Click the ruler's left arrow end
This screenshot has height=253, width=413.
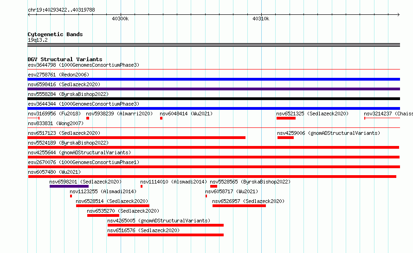29,14
